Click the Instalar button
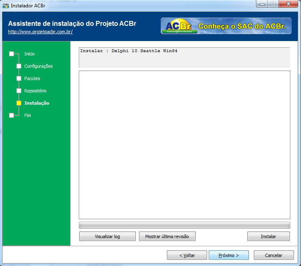The image size is (301, 266). coord(268,236)
